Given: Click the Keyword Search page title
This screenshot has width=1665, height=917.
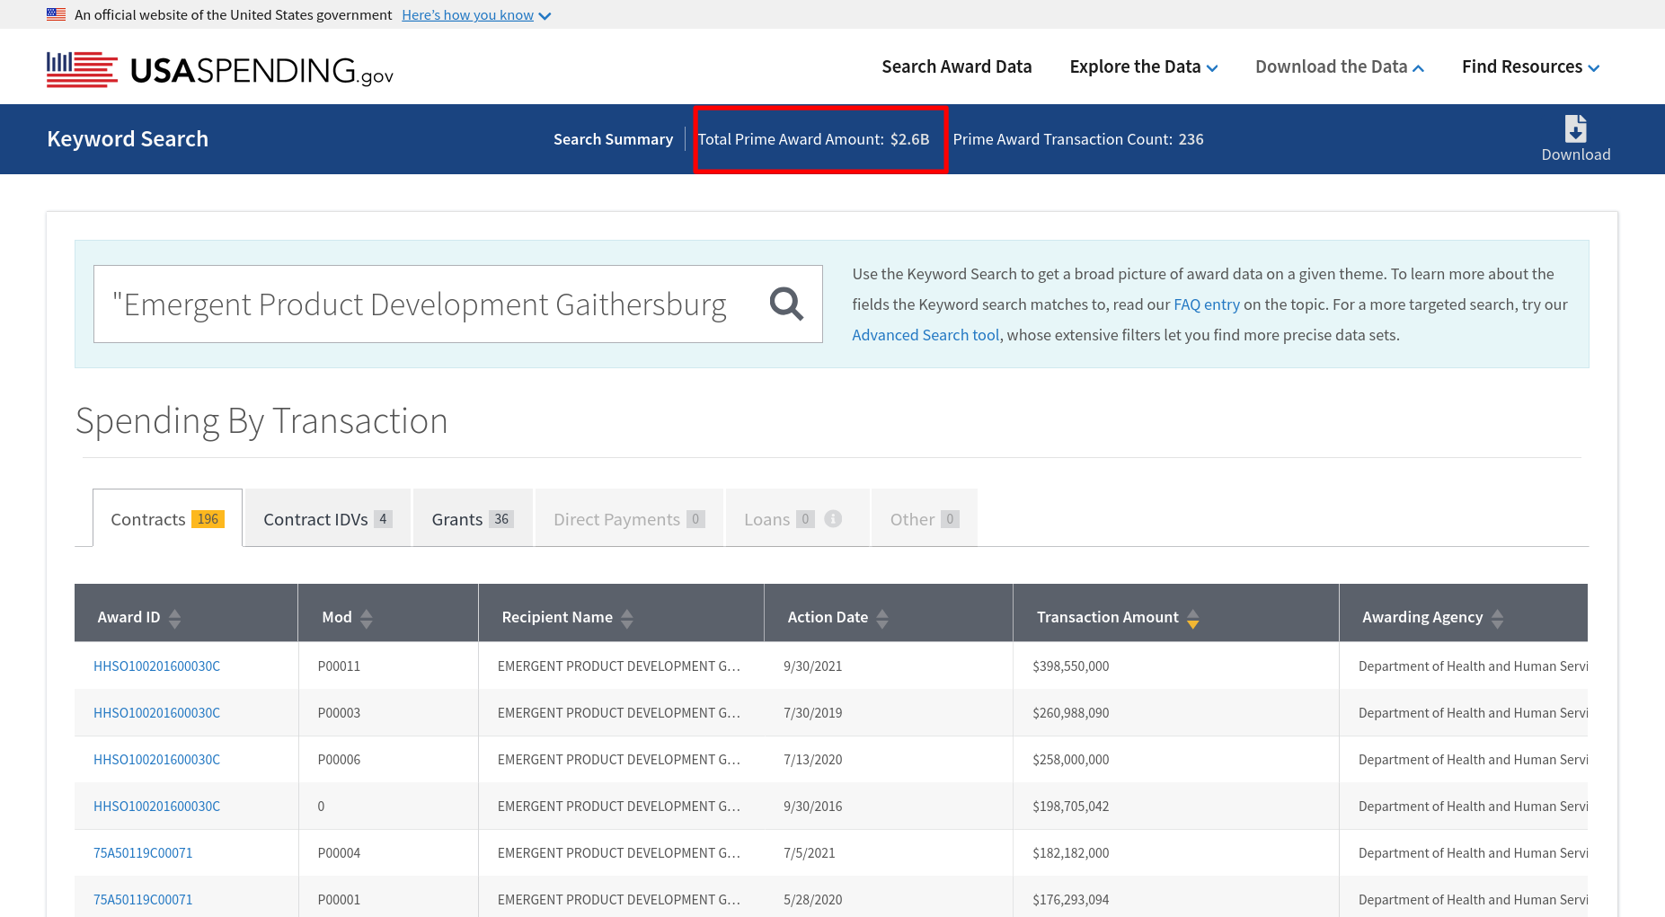Looking at the screenshot, I should click(128, 139).
